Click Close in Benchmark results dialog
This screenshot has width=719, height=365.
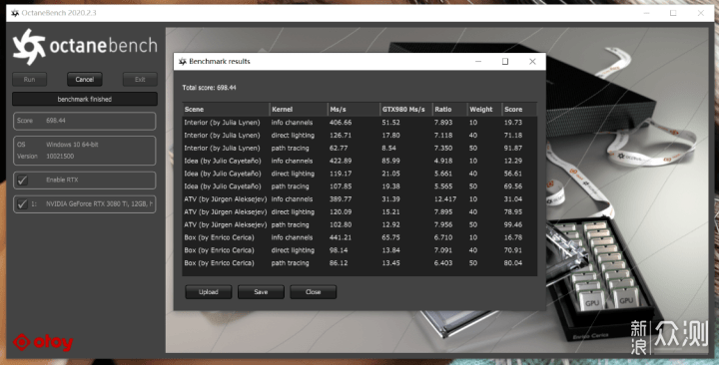pyautogui.click(x=314, y=292)
